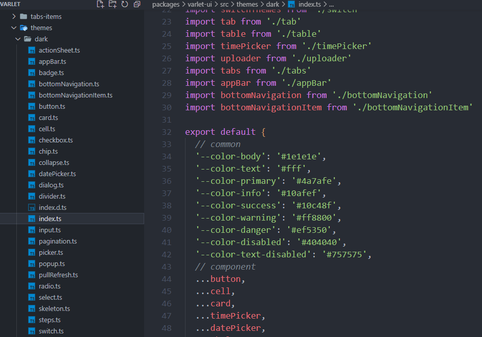Screen dimensions: 482x337
Task: Click 'themes' breadcrumb segment
Action: 247,4
